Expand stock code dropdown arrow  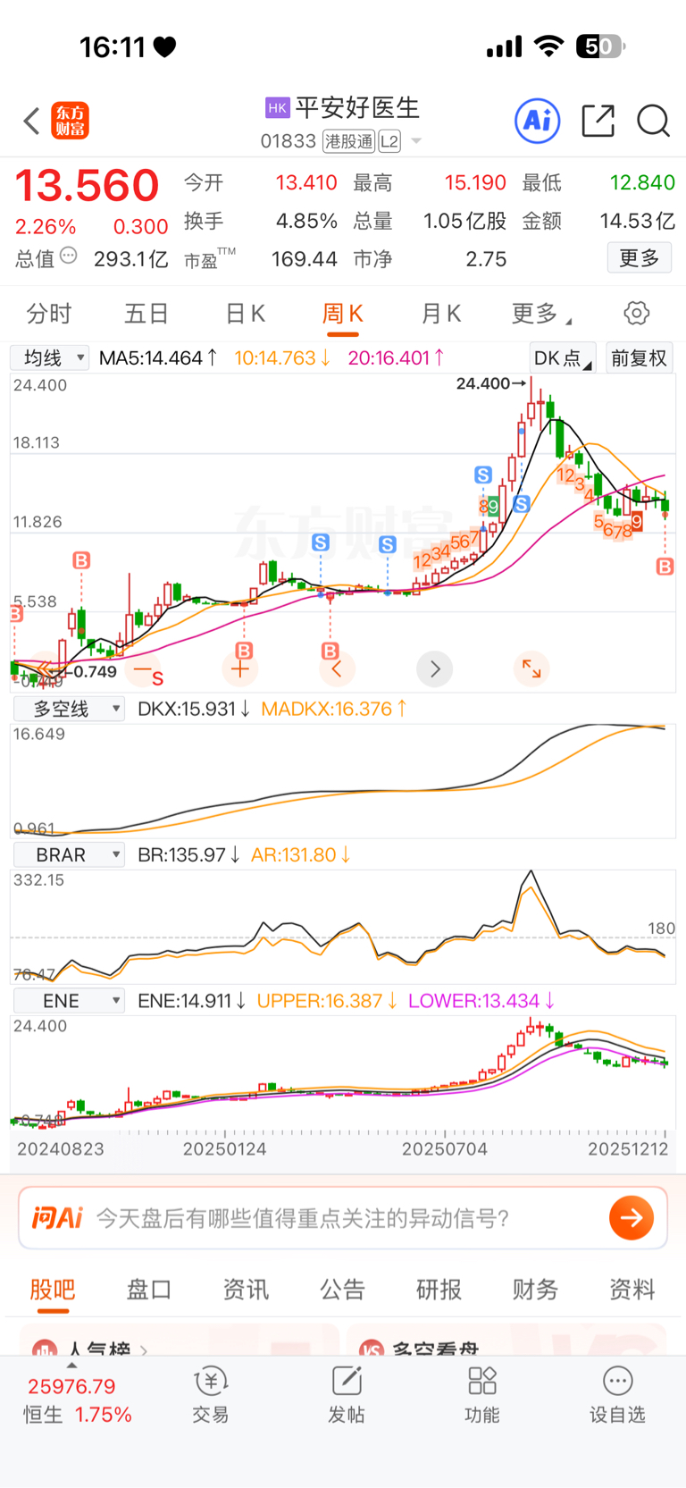click(416, 141)
